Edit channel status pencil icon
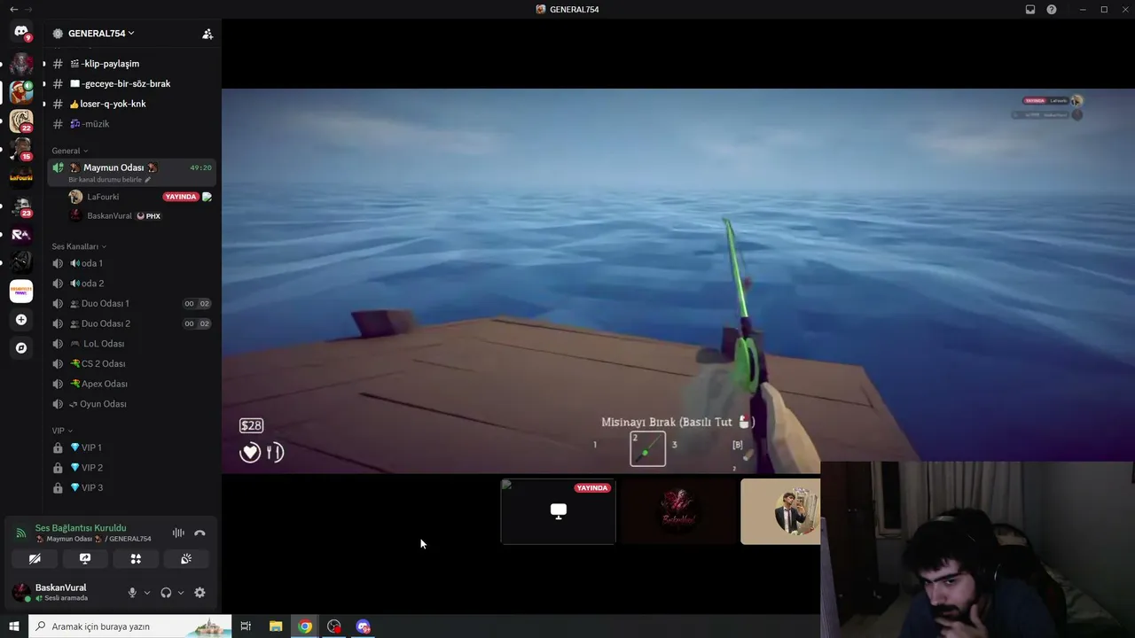Screen dimensions: 1135x638 point(148,180)
